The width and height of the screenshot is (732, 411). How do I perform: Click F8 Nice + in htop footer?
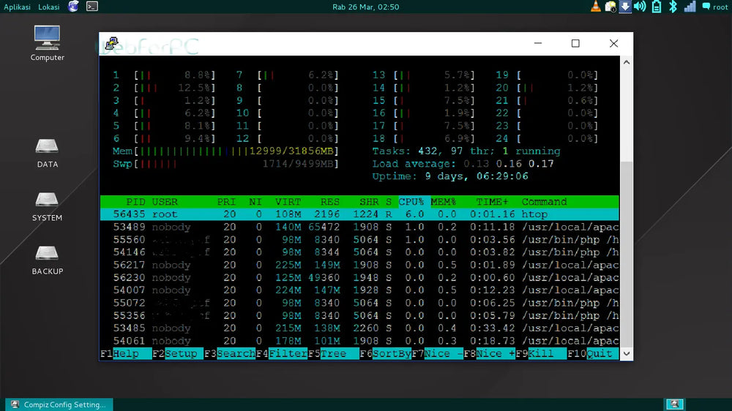489,354
